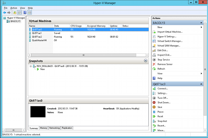Click the green Refresh icon

point(154,69)
